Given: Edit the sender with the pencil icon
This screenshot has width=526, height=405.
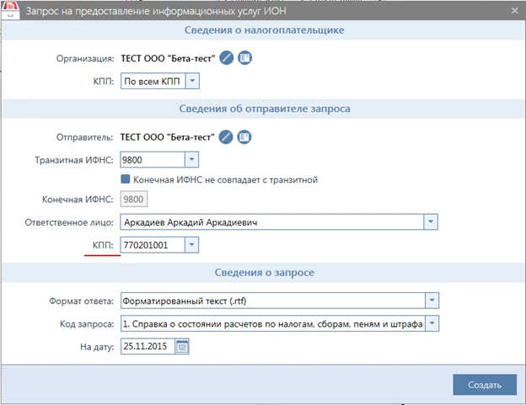Looking at the screenshot, I should [x=226, y=137].
